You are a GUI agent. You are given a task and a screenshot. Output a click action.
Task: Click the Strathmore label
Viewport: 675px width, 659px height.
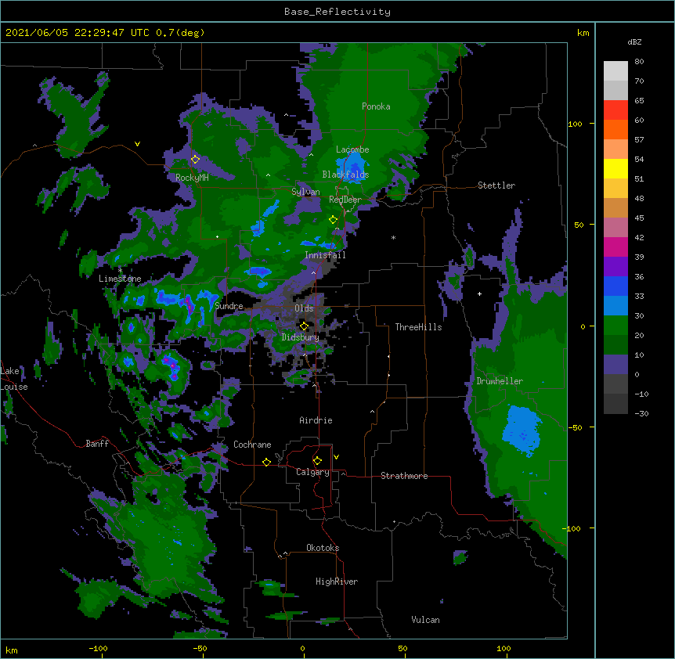(x=404, y=476)
